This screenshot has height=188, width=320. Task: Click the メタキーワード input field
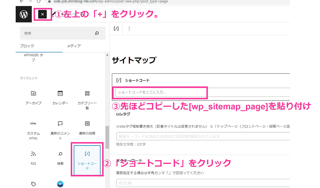[x=203, y=183]
